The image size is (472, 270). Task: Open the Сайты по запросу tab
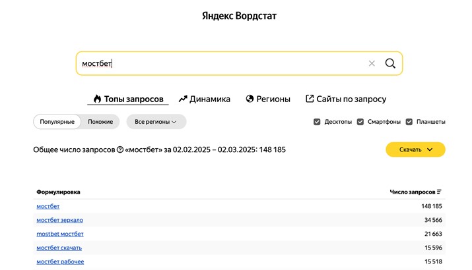(x=346, y=99)
